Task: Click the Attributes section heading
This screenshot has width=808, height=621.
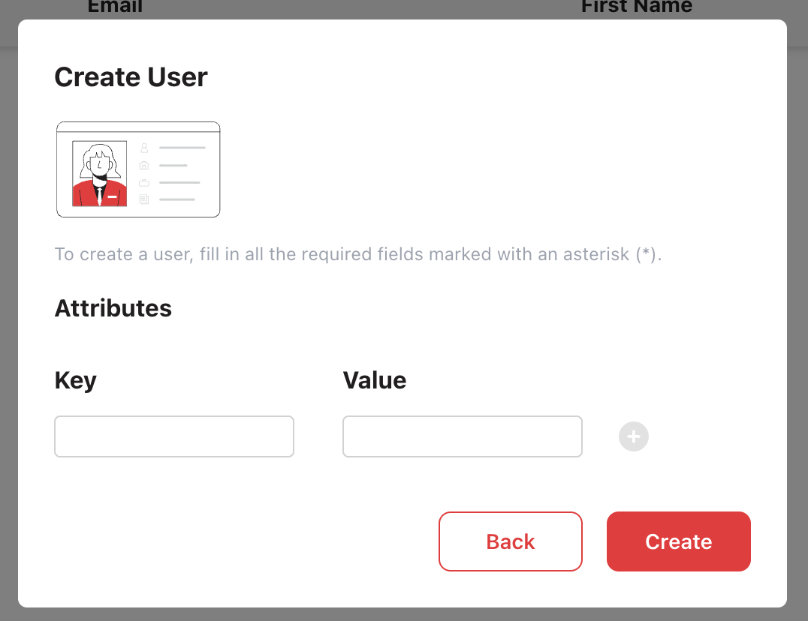Action: coord(113,308)
